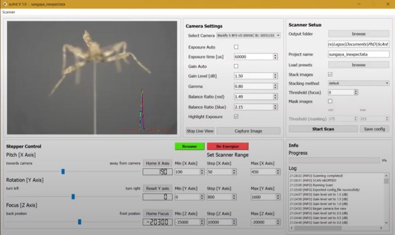Click the scAnt application icon in title bar
This screenshot has width=395, height=235.
tap(5, 3)
